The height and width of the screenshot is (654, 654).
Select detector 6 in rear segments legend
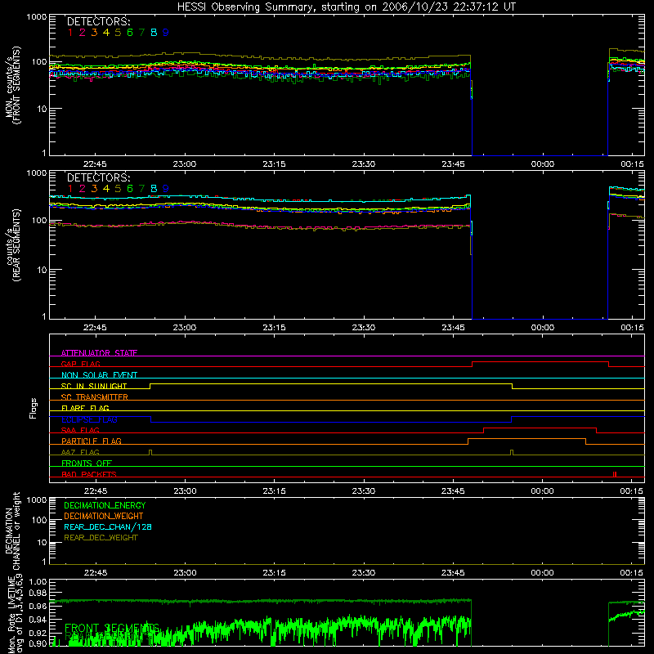tap(130, 189)
